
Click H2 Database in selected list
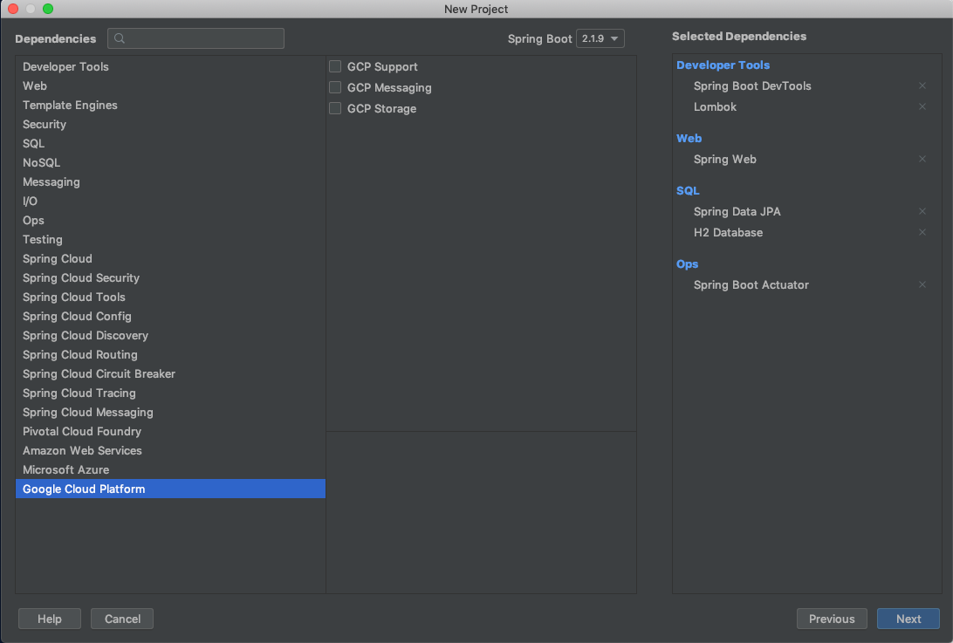[728, 232]
